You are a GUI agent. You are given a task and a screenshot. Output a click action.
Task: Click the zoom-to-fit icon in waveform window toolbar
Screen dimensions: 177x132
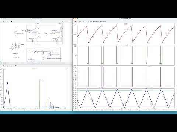(x=80, y=21)
